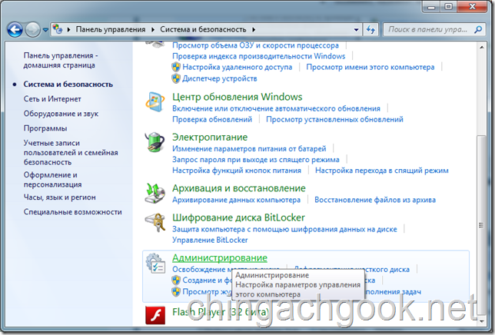Click the scrollbar down arrow

click(x=481, y=321)
